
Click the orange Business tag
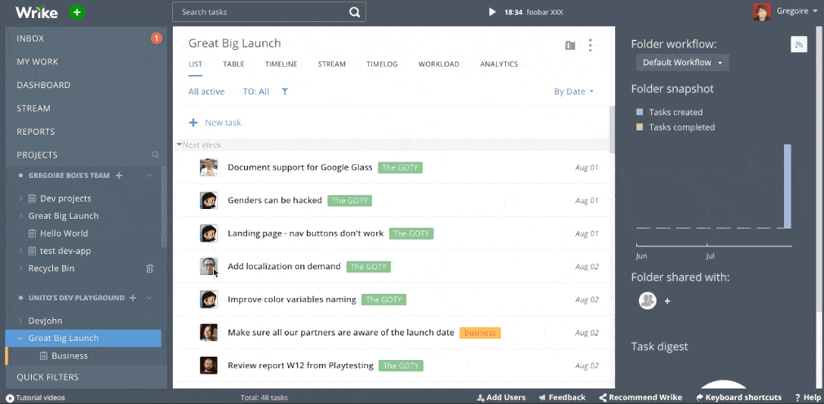(480, 332)
